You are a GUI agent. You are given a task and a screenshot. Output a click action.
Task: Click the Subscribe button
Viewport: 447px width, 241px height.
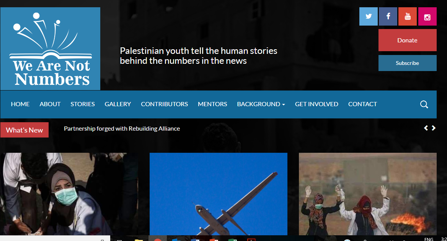coord(407,63)
